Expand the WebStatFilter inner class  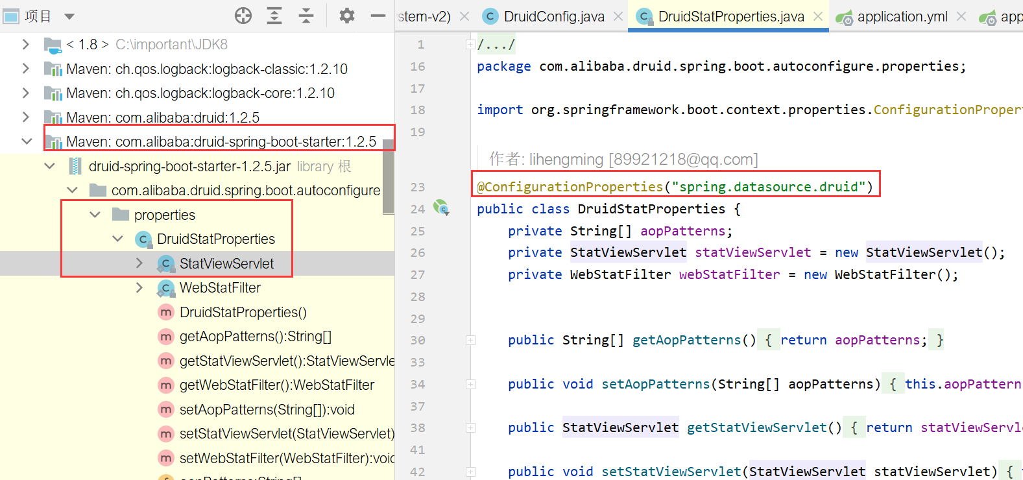click(139, 287)
